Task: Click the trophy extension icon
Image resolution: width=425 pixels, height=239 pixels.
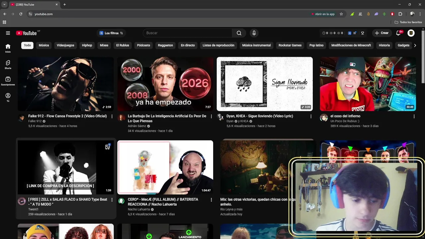Action: pyautogui.click(x=363, y=33)
